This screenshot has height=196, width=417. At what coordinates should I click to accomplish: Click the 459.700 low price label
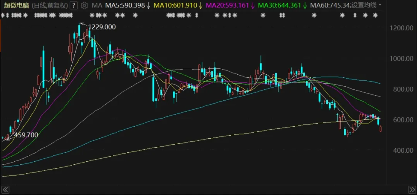26,135
